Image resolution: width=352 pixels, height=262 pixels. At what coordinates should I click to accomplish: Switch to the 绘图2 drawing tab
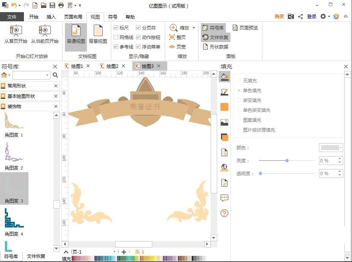tap(112, 66)
